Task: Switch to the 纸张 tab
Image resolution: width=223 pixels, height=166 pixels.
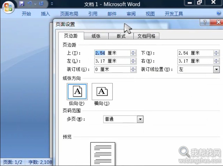Action: click(x=96, y=36)
